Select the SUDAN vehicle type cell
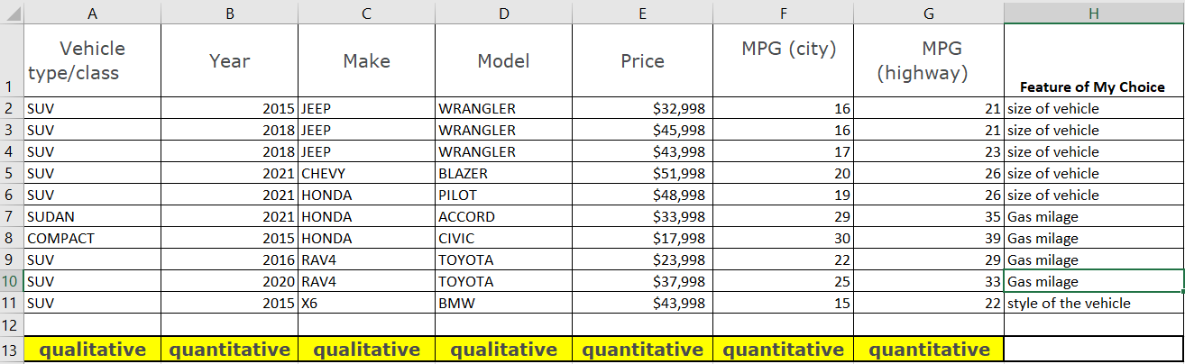The width and height of the screenshot is (1185, 364). pos(93,217)
